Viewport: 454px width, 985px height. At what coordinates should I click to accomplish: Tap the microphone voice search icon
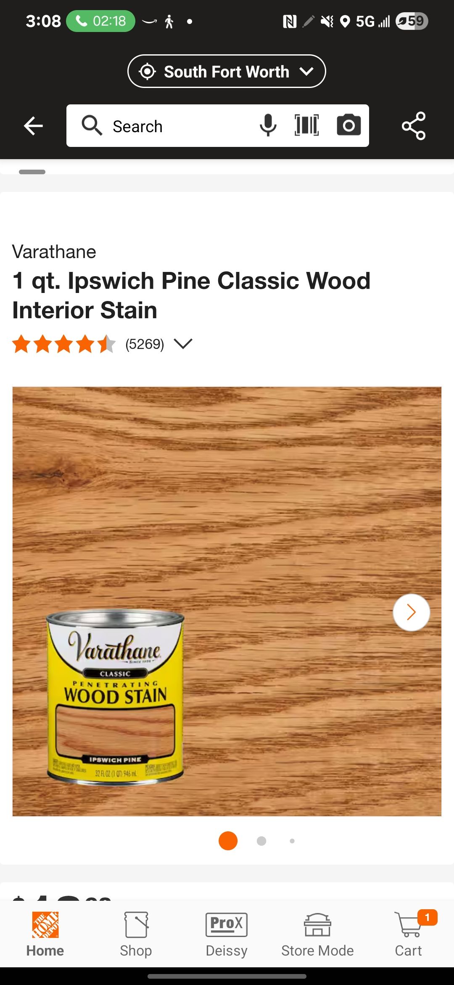tap(268, 125)
